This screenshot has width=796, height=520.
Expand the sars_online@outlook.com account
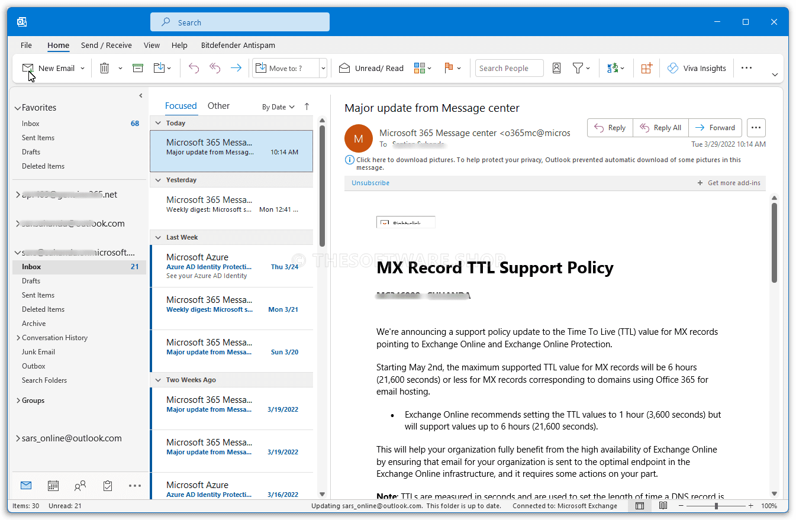pyautogui.click(x=17, y=439)
